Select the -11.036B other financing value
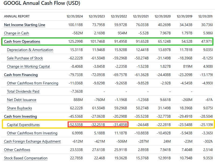This screenshot has height=162, width=215. [76, 83]
